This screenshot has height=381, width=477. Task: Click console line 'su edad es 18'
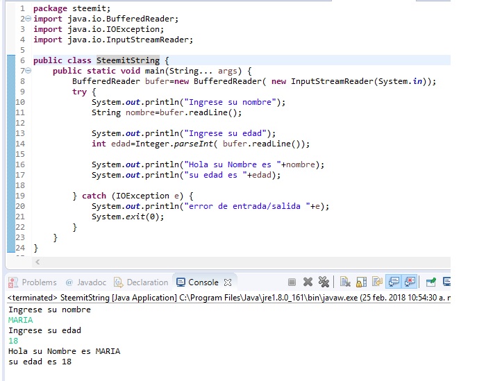[40, 362]
